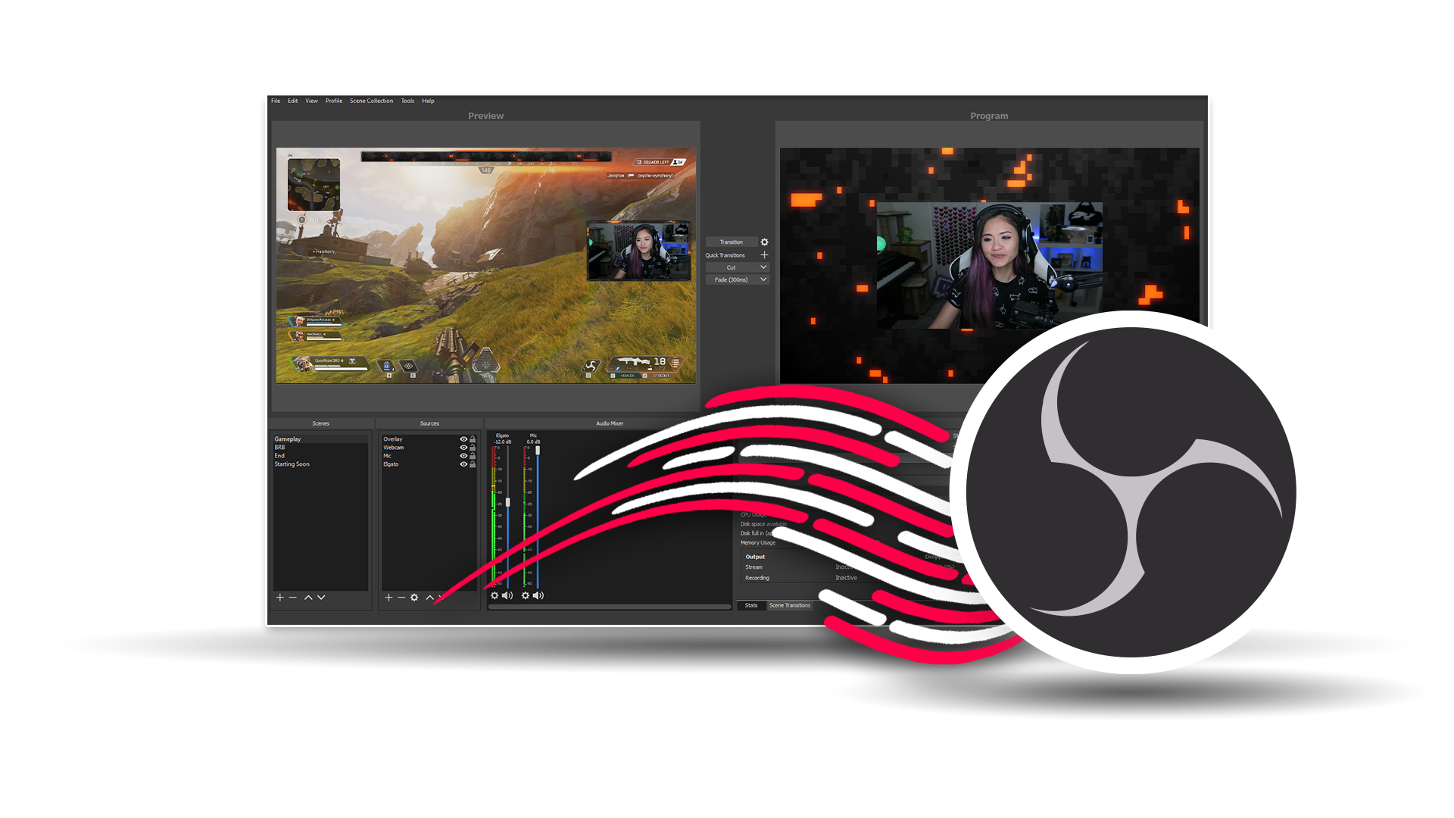Add a new source with the plus icon

pyautogui.click(x=388, y=598)
